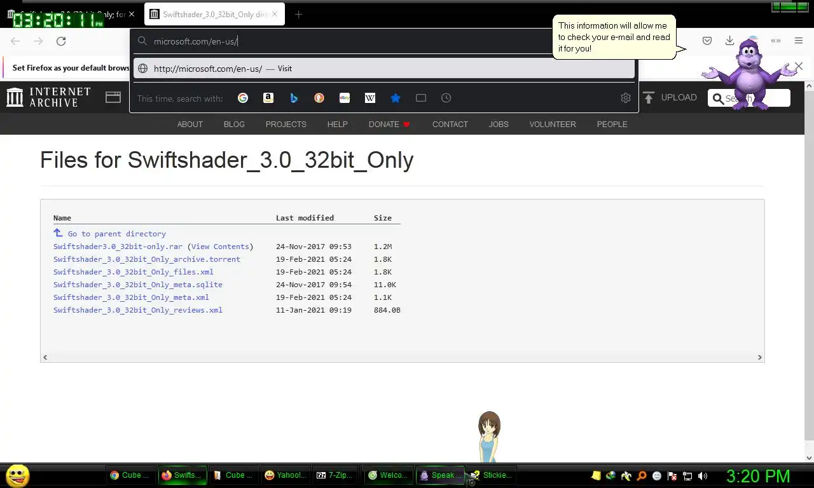814x488 pixels.
Task: Switch to the Swiftshader_3.0_32bit_Only tab
Action: click(x=214, y=15)
